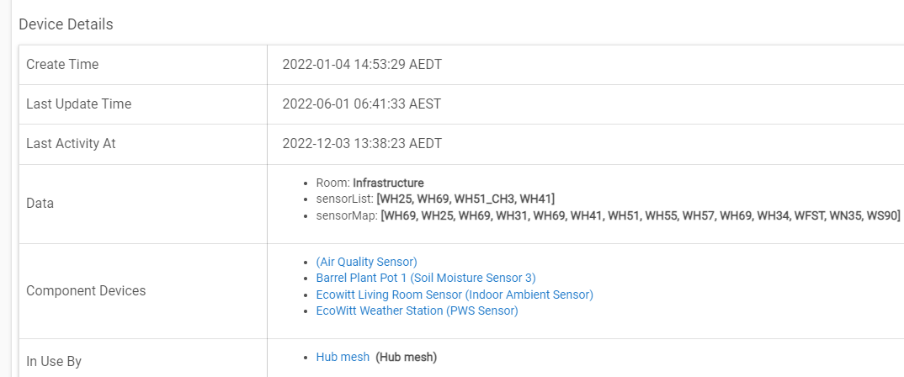This screenshot has height=377, width=904.
Task: Click the Data row label
Action: [40, 204]
